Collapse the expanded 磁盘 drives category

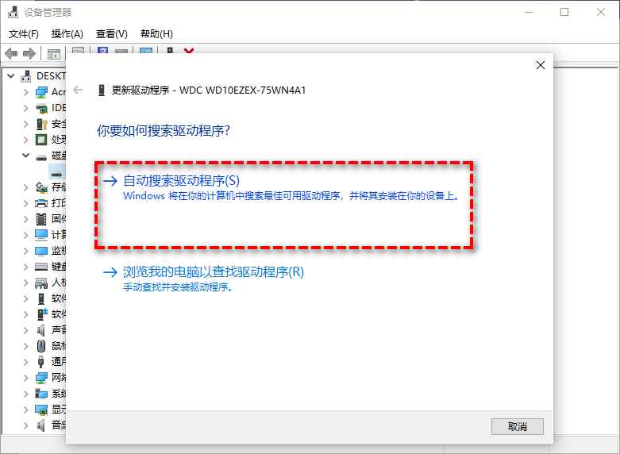[25, 156]
